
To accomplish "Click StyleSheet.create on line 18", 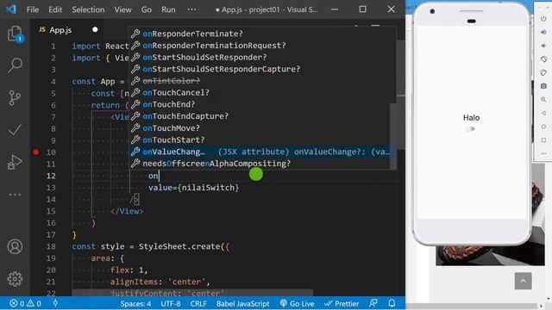I will click(x=179, y=246).
